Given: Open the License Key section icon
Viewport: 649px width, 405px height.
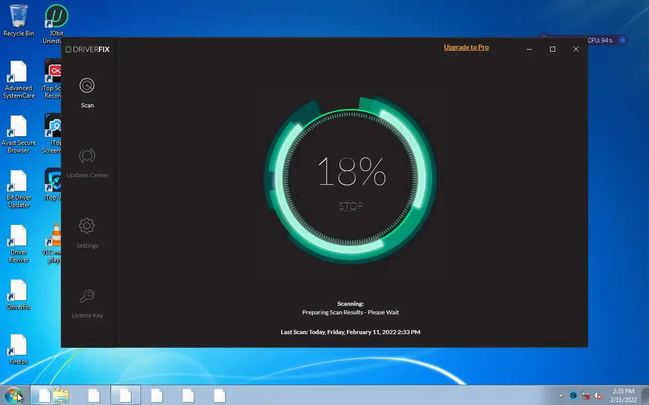Looking at the screenshot, I should click(x=87, y=296).
